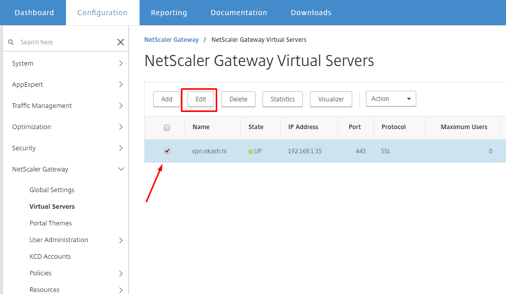Viewport: 506px width, 294px height.
Task: Sort by the State column header
Action: (256, 127)
